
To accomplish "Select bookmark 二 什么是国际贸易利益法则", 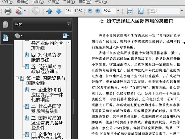I will click(x=46, y=109).
